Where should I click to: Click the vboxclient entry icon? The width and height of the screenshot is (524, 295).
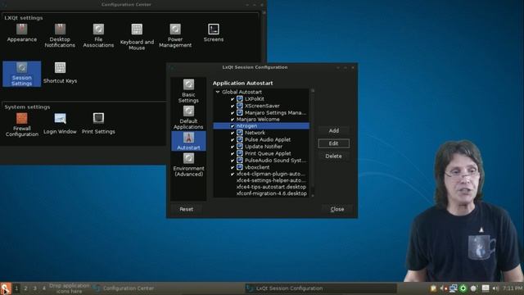click(240, 167)
